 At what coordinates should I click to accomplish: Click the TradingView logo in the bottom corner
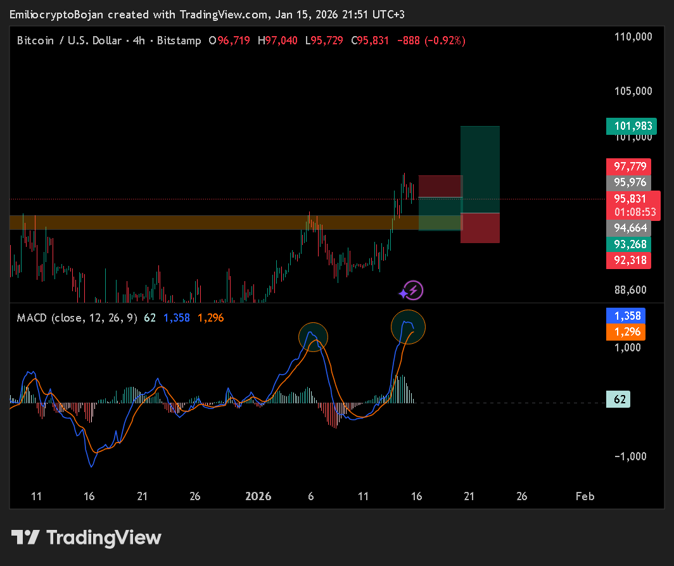[x=86, y=538]
